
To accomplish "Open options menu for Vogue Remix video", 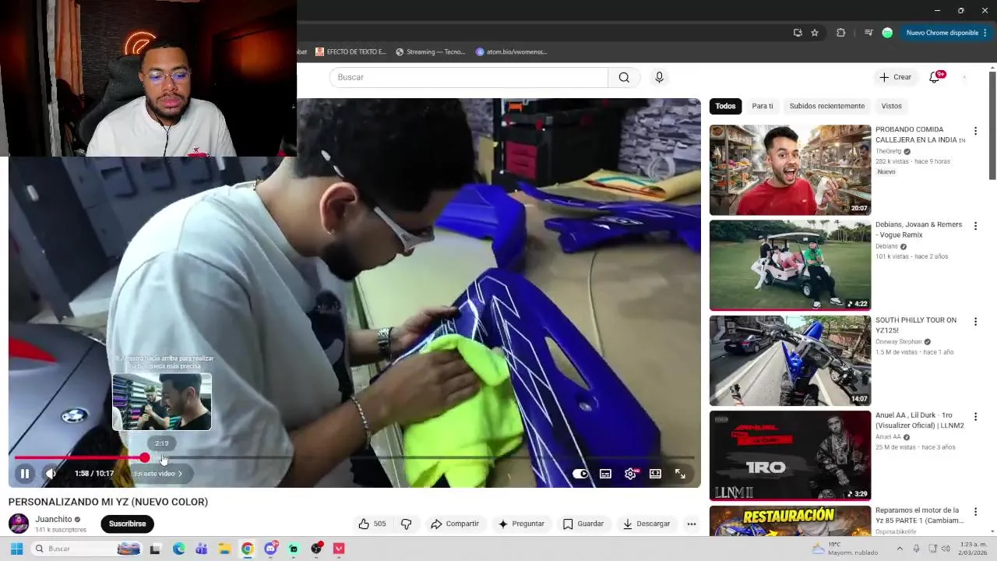I will (x=975, y=226).
